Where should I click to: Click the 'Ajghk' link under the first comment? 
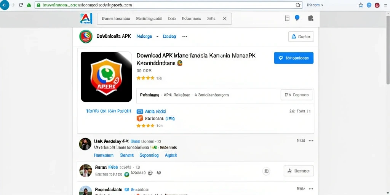click(x=171, y=155)
